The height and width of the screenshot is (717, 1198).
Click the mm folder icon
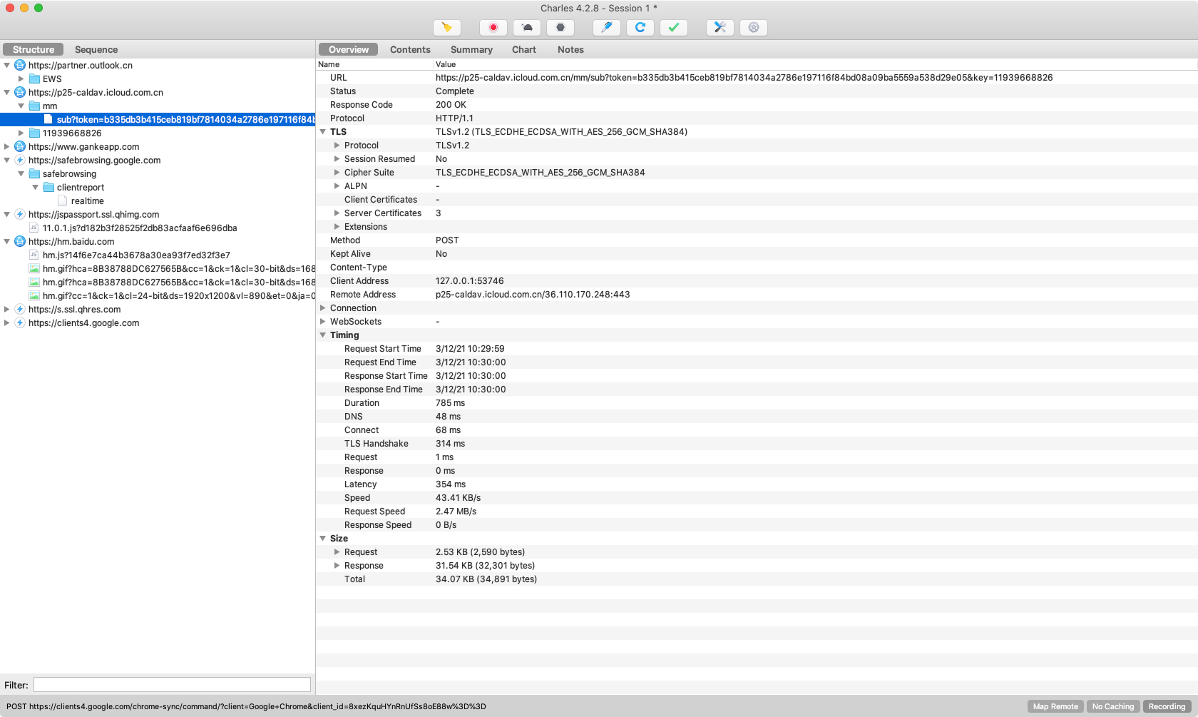[34, 106]
